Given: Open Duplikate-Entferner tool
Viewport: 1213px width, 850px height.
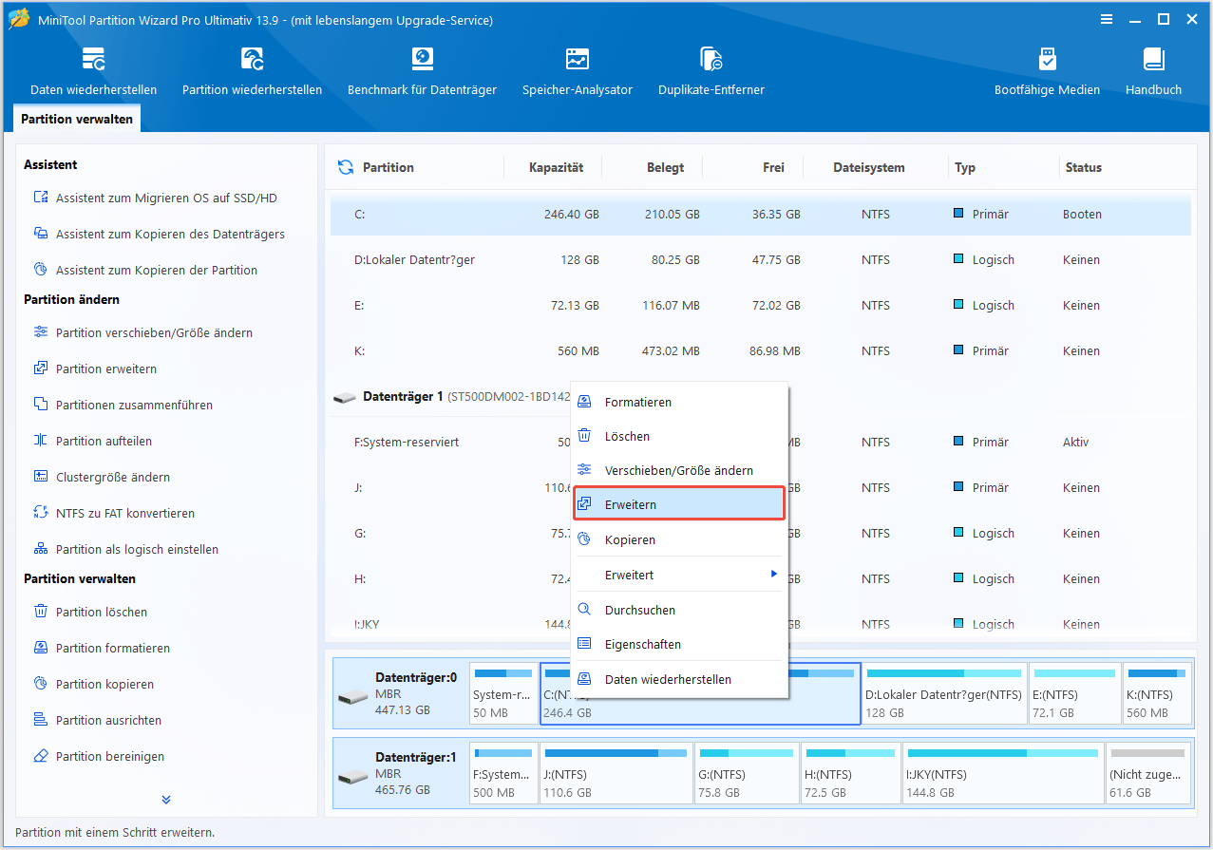Looking at the screenshot, I should pyautogui.click(x=711, y=71).
